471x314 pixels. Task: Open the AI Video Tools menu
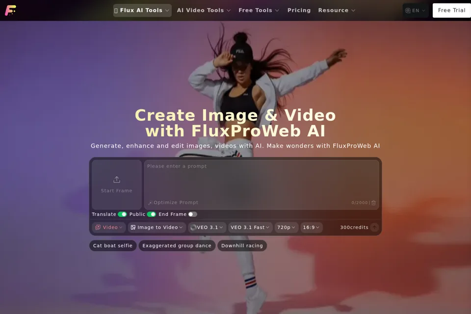click(x=204, y=10)
